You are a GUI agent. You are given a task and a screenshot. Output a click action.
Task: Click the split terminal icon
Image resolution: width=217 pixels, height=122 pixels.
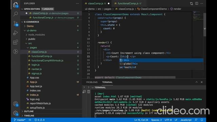tap(84, 92)
